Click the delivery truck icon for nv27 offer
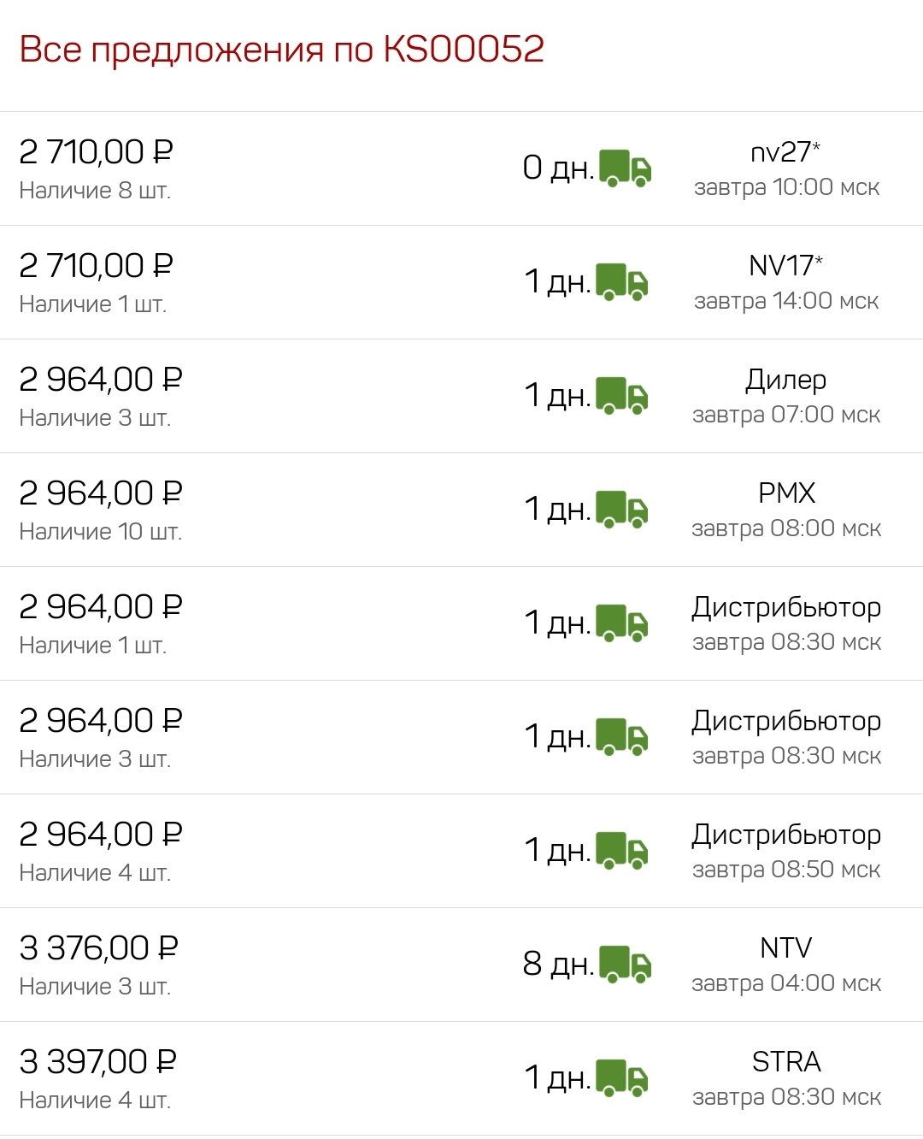This screenshot has height=1139, width=923. point(625,168)
